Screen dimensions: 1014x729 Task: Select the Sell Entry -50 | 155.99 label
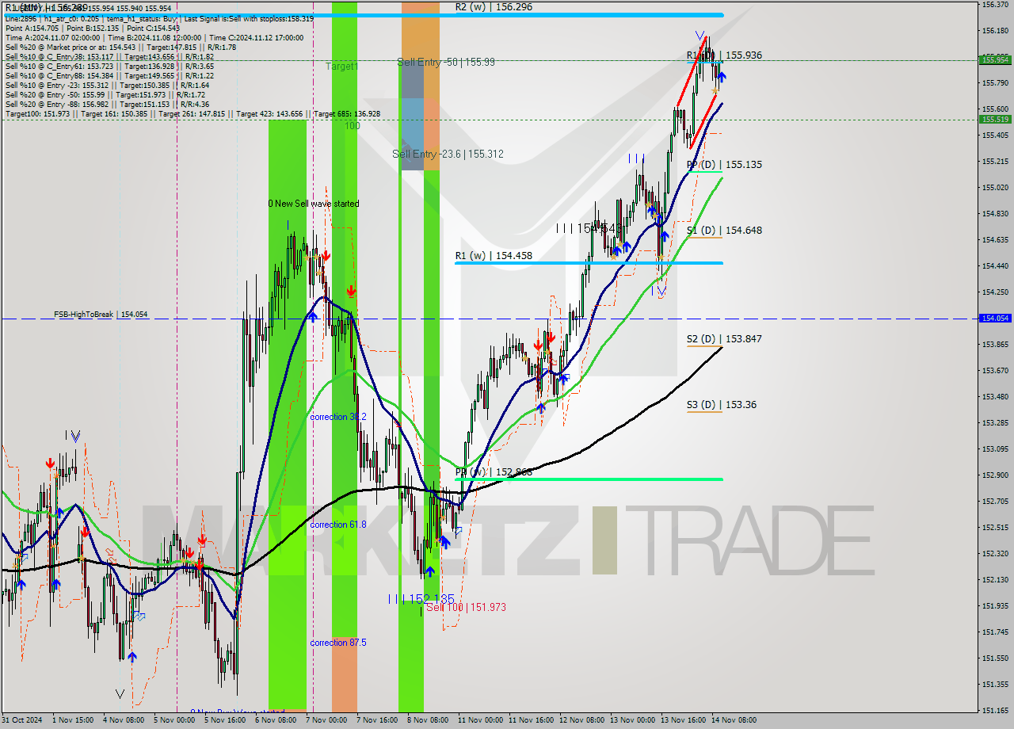446,62
